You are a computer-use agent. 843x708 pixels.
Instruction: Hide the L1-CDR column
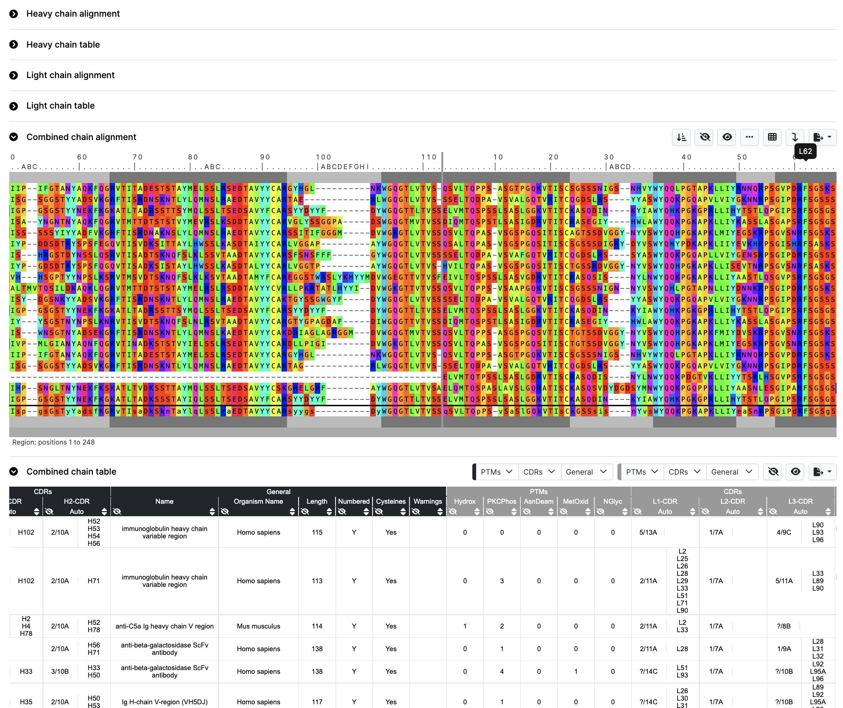point(637,512)
